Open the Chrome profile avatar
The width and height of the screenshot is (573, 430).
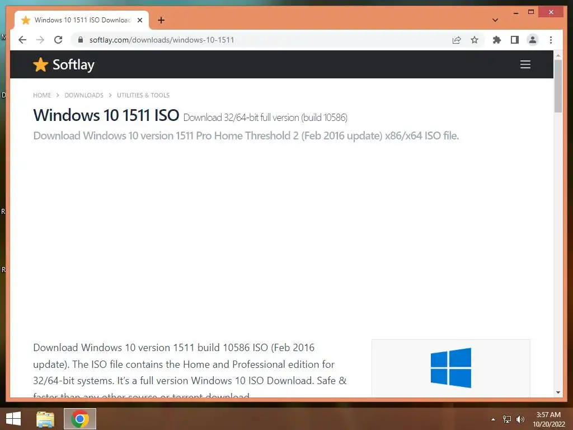[533, 40]
